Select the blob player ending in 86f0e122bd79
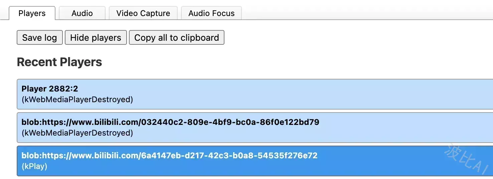Image resolution: width=493 pixels, height=179 pixels. (x=255, y=128)
